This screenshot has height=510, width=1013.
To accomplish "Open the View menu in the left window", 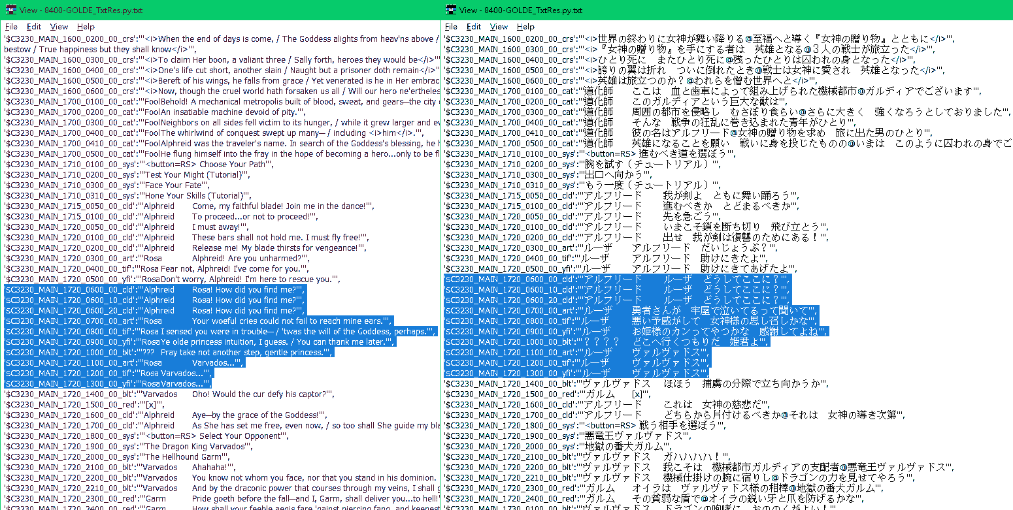I will (59, 27).
